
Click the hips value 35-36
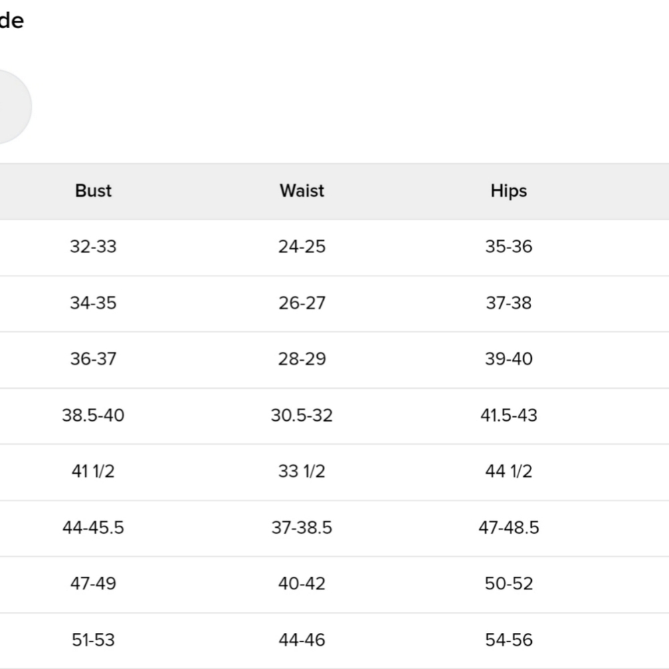pos(508,247)
